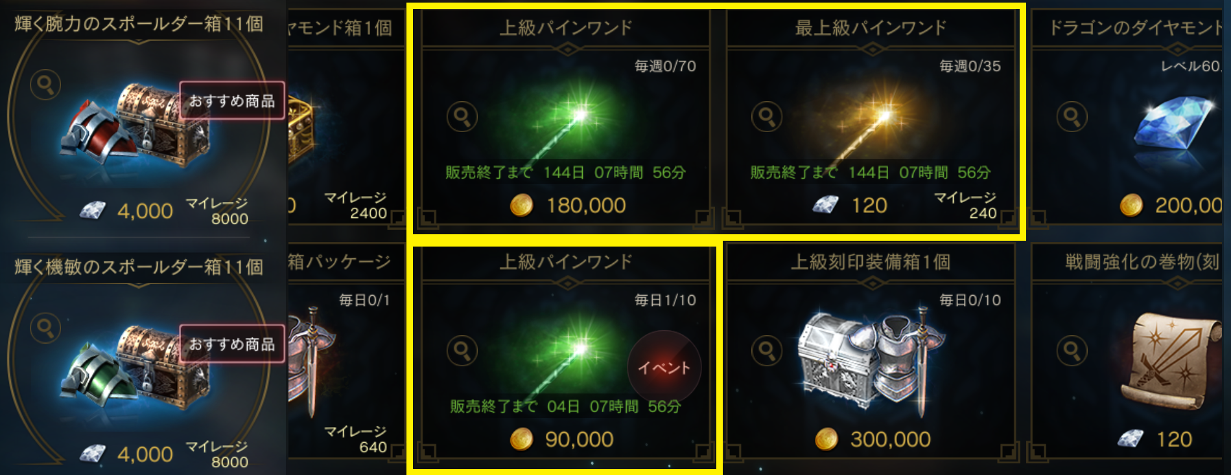Select the blue dragon diamond image
Viewport: 1231px width, 475px height.
pyautogui.click(x=1173, y=123)
